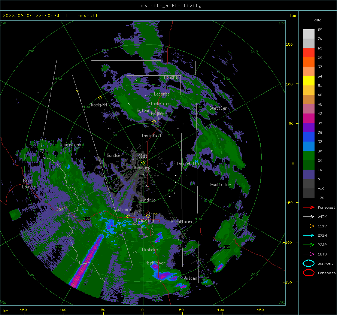Viewport: 337px width, 315px height.
Task: Select the dark green 10–20 dBZ swatch
Action: tap(309, 165)
